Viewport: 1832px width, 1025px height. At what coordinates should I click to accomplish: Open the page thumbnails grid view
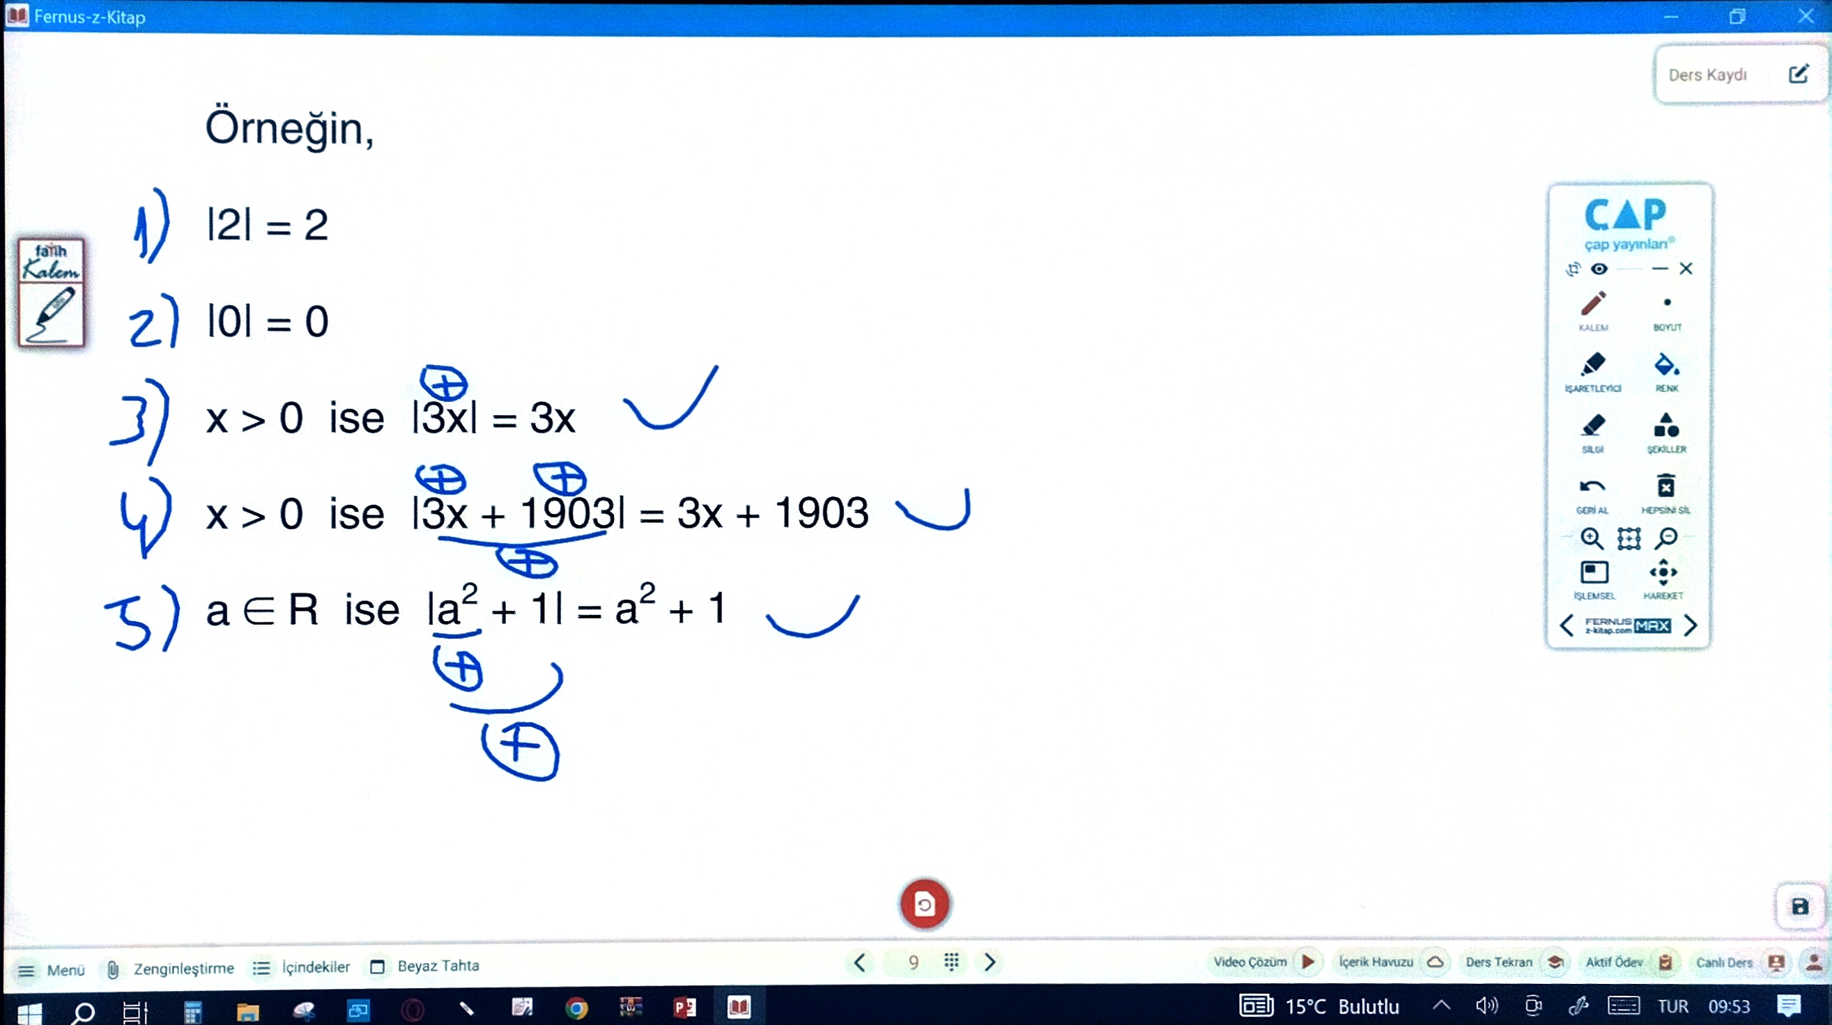tap(953, 962)
